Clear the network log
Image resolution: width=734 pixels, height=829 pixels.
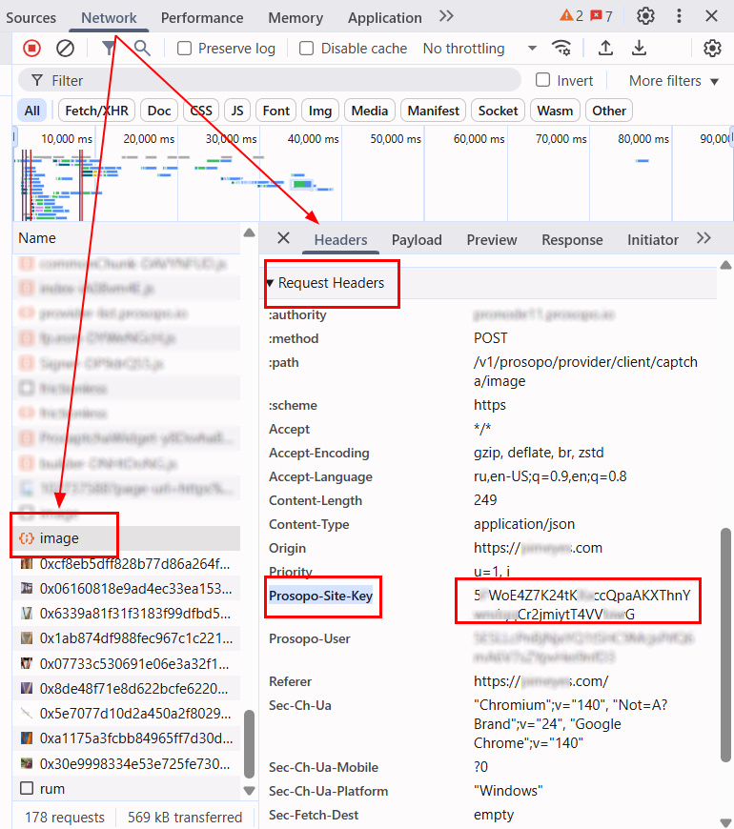pos(65,49)
